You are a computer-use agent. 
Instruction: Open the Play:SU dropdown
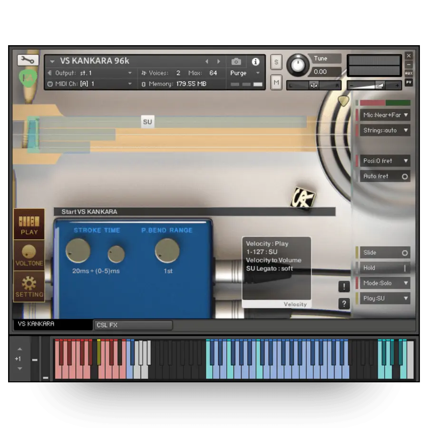coord(385,299)
